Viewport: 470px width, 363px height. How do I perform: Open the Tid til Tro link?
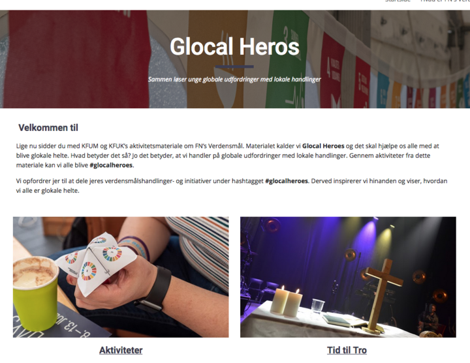[347, 350]
